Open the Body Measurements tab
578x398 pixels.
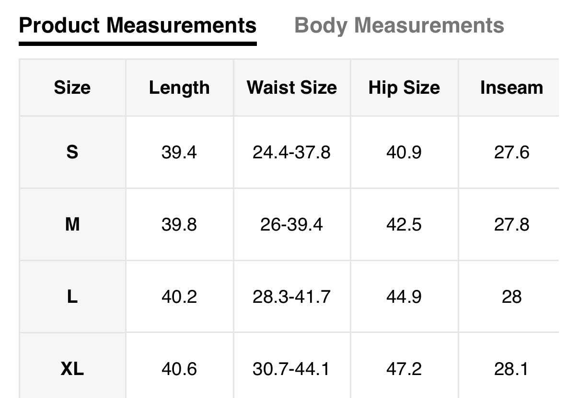tap(399, 25)
